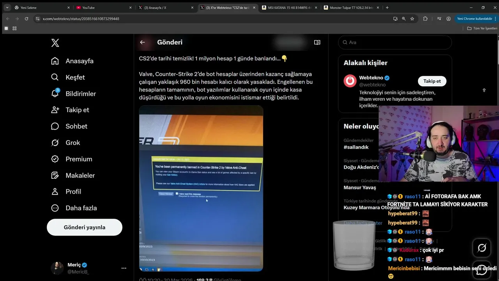This screenshot has height=281, width=499.
Task: Close the Webtekno X tab
Action: click(254, 7)
